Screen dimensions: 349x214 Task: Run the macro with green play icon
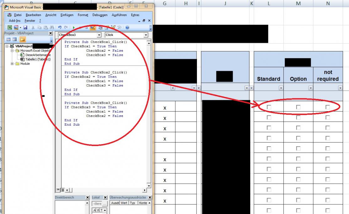point(74,28)
